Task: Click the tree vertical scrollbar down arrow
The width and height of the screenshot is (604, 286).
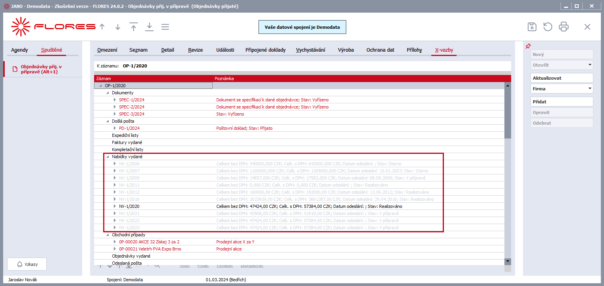Action: click(508, 261)
